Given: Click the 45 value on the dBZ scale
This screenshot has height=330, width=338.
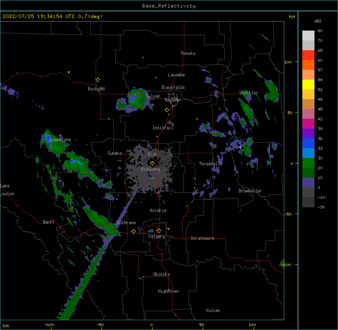Looking at the screenshot, I should (320, 109).
